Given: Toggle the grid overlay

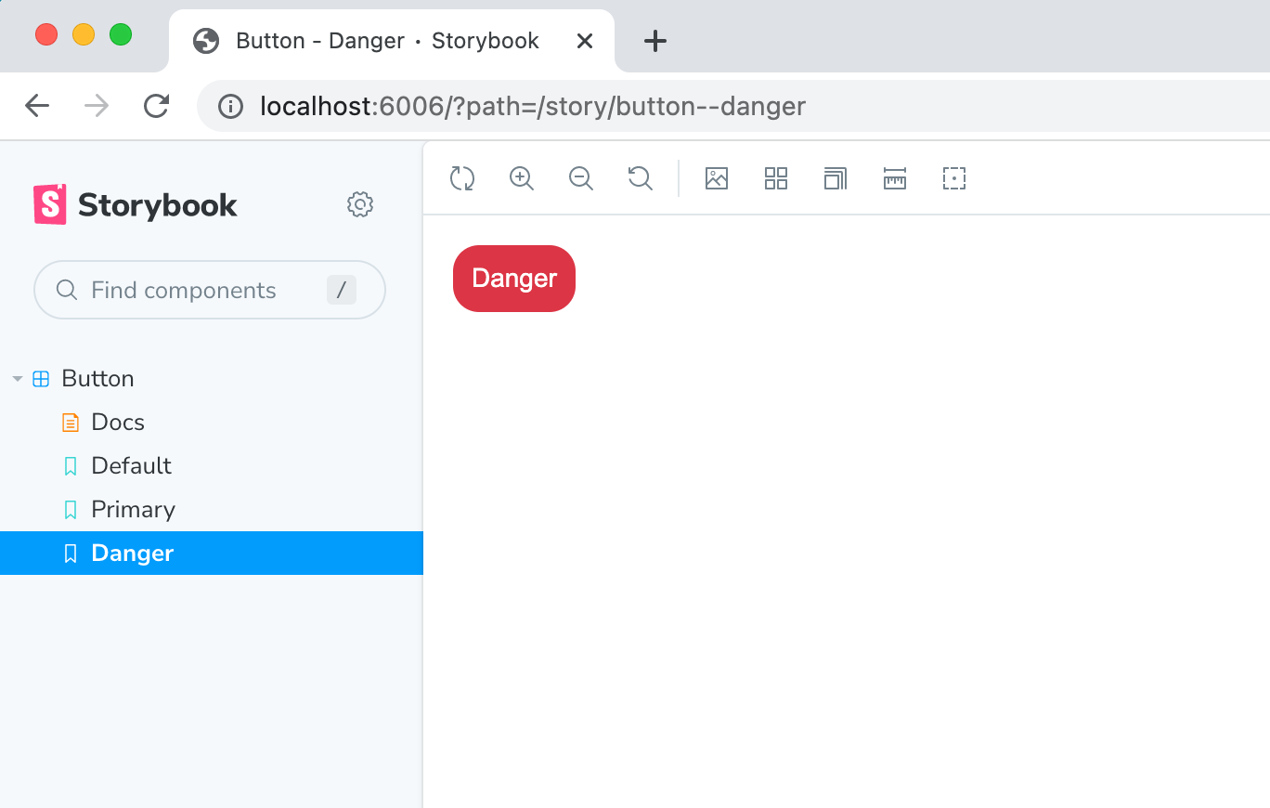Looking at the screenshot, I should click(x=776, y=178).
